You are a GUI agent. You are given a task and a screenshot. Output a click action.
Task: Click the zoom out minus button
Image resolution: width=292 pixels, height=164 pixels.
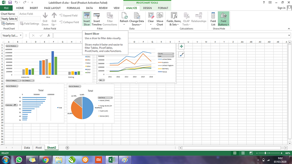click(257, 153)
